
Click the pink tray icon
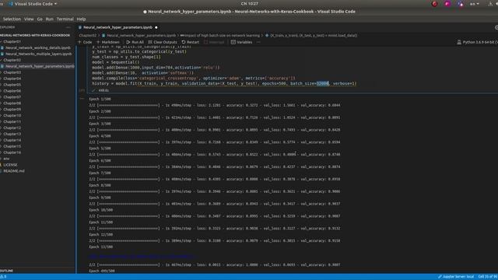447,4
